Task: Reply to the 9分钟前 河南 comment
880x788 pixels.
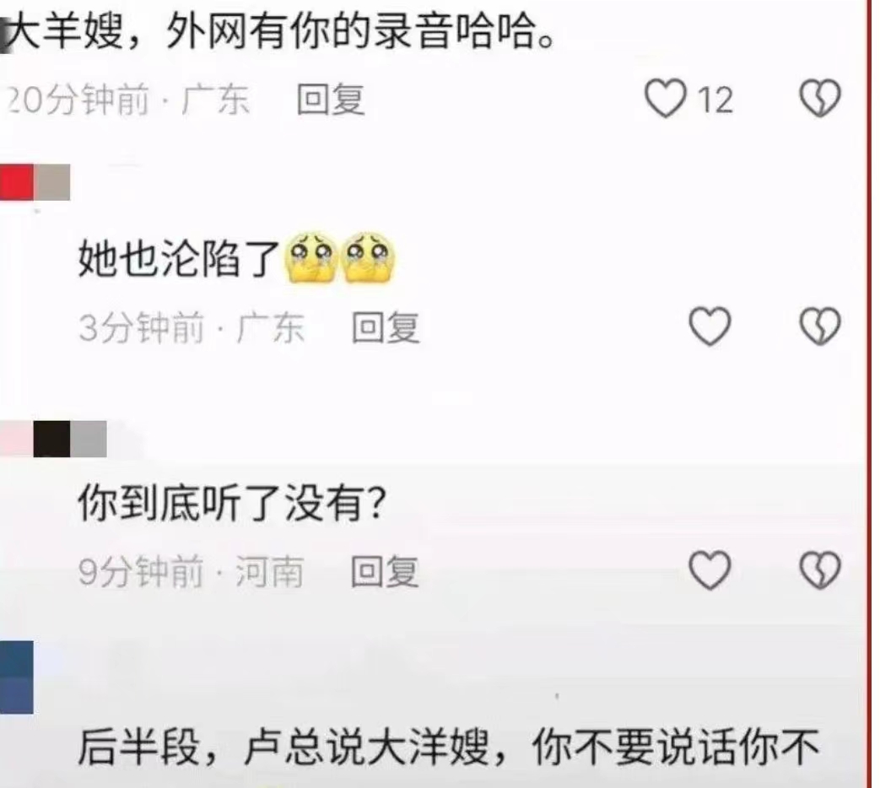Action: (x=385, y=571)
